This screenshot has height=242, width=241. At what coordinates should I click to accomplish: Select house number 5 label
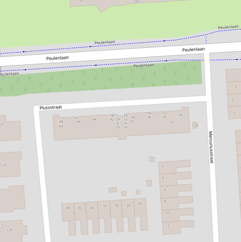point(232,100)
